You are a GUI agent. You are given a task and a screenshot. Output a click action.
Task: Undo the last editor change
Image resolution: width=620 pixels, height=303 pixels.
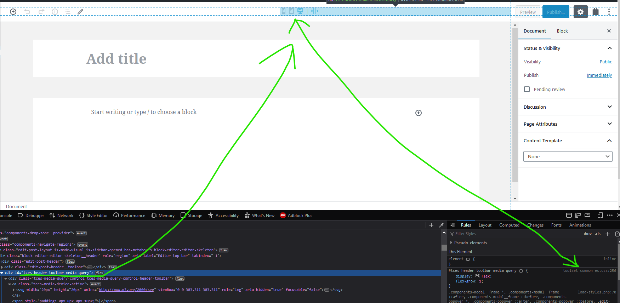27,12
